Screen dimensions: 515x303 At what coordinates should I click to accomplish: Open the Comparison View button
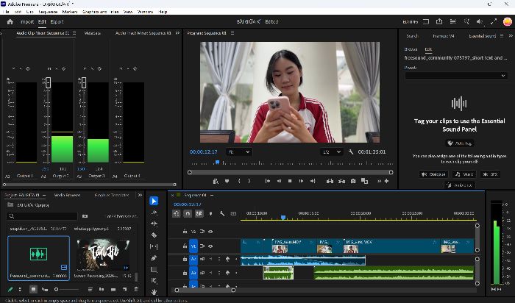(x=364, y=181)
